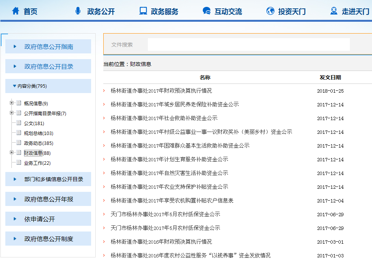Viewport: 372px width, 262px height.
Task: Open the 部门和乡镇信息公开目录 sidebar item
Action: [x=53, y=179]
